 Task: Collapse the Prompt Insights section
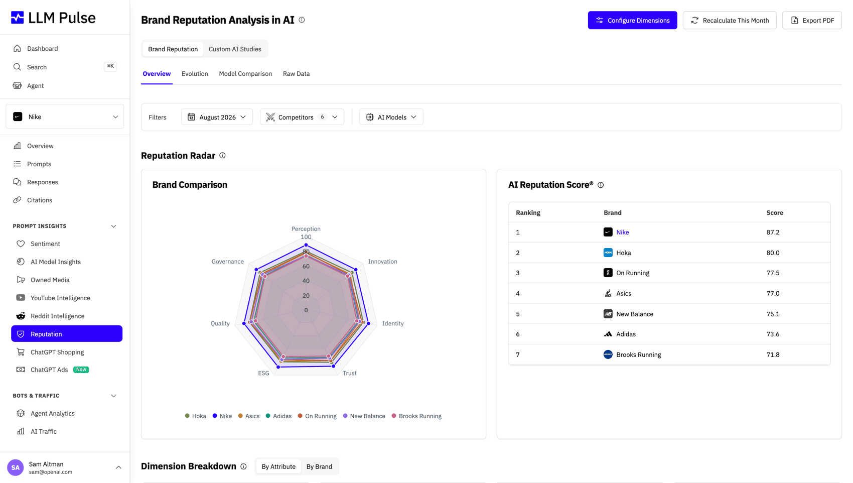click(113, 226)
